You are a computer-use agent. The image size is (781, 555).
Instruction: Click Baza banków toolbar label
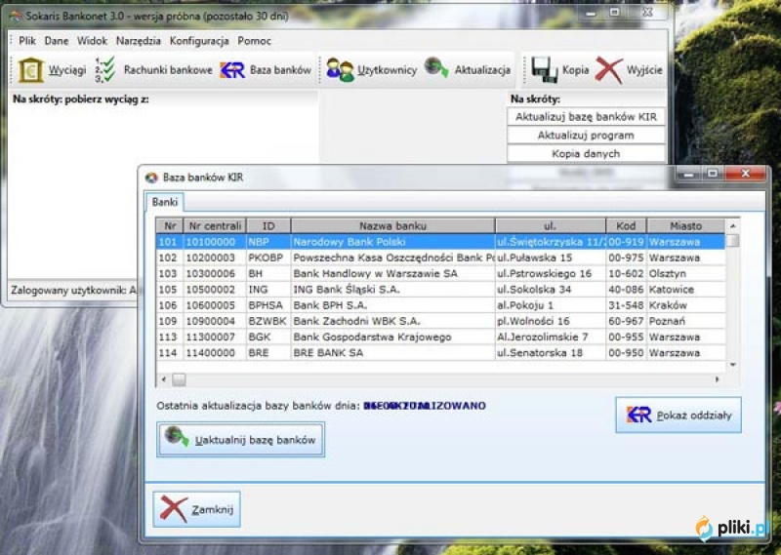point(280,69)
